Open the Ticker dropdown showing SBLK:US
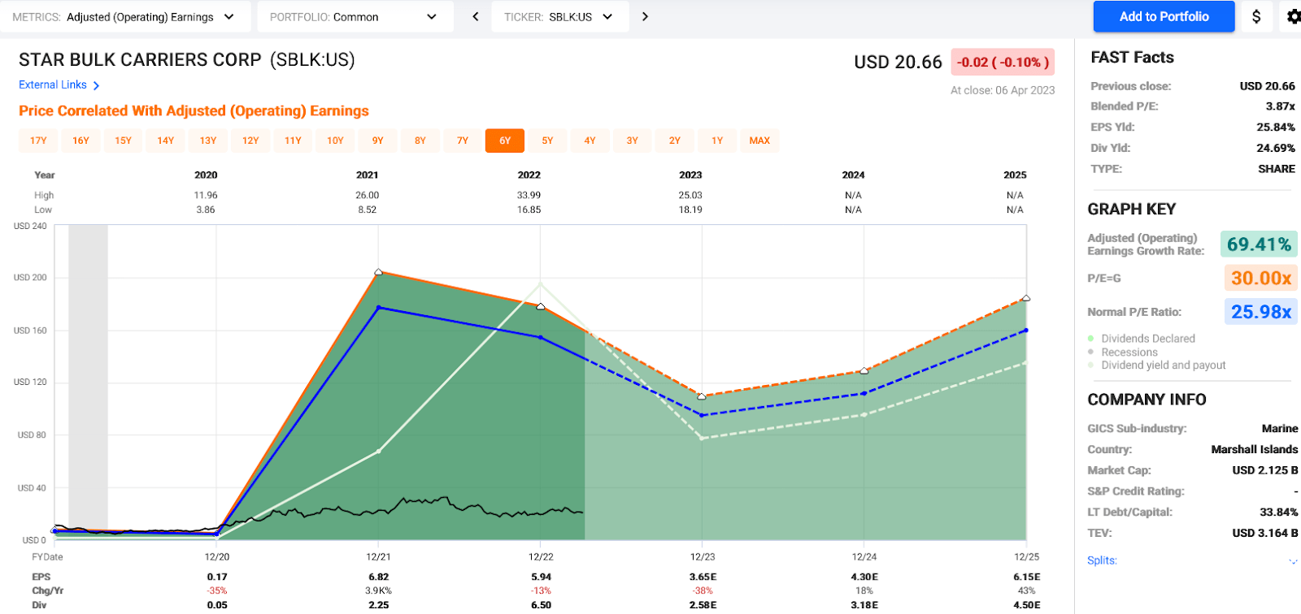The image size is (1301, 614). pyautogui.click(x=560, y=16)
